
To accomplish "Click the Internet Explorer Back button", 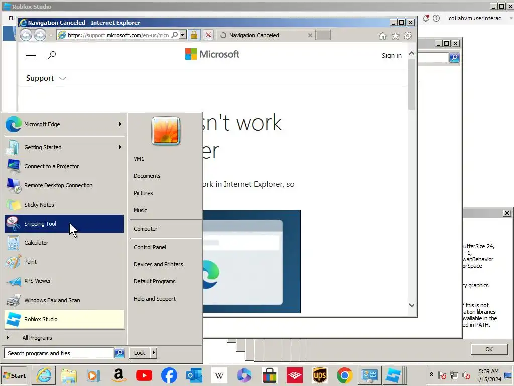I will (x=26, y=35).
